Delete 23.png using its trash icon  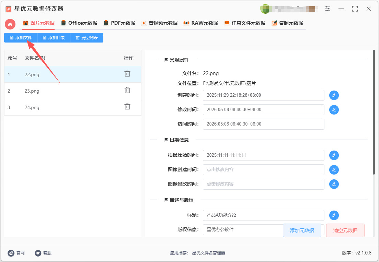(x=127, y=90)
